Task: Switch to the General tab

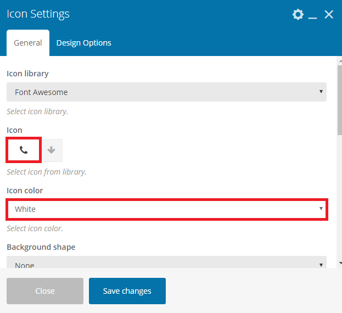Action: [x=28, y=43]
